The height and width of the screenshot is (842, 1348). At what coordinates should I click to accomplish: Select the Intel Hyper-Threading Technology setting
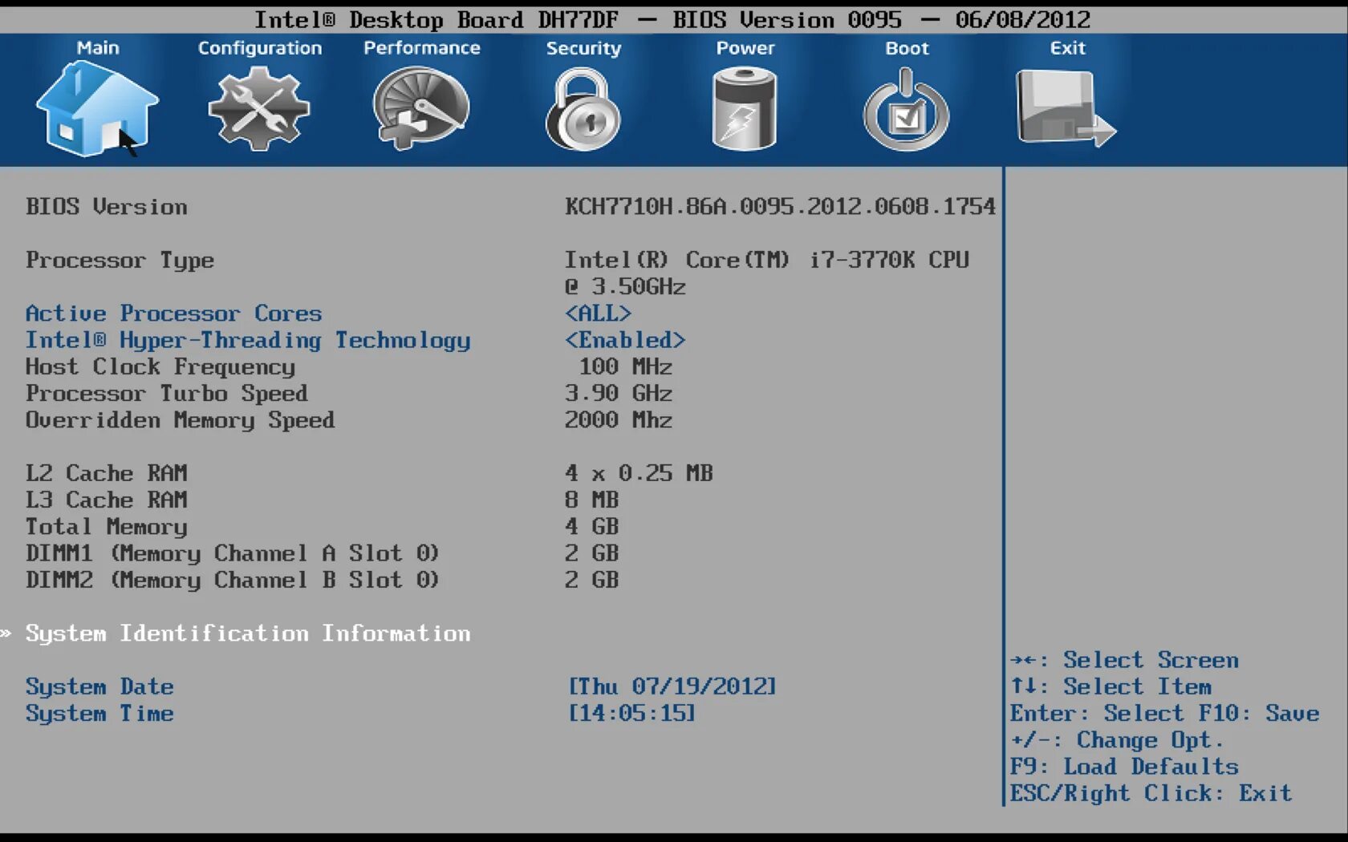click(248, 341)
